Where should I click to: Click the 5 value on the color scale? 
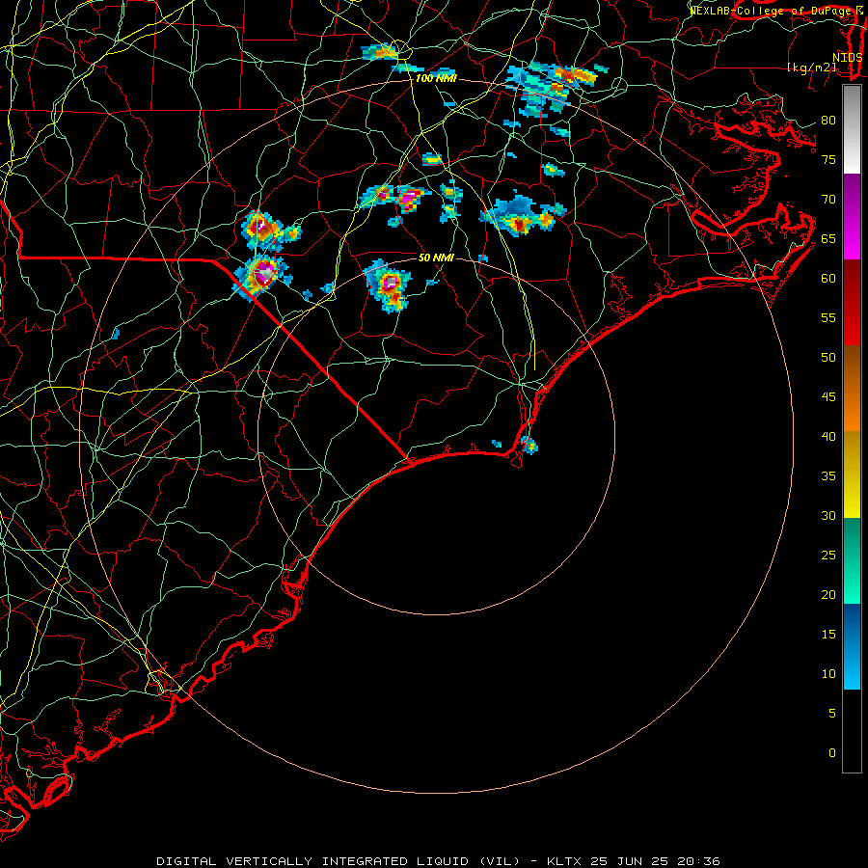tap(832, 713)
